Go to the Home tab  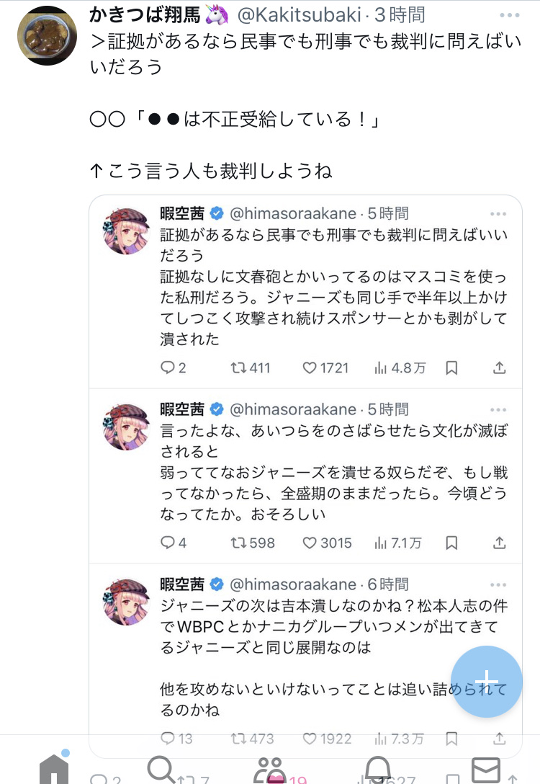(54, 768)
